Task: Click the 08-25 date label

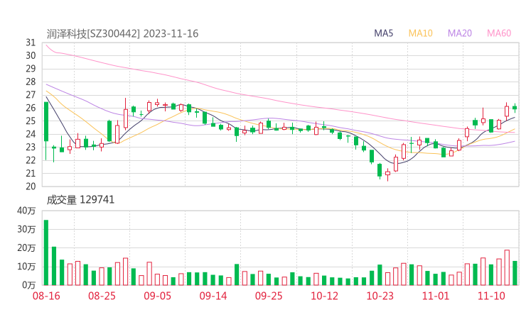Action: 102,296
